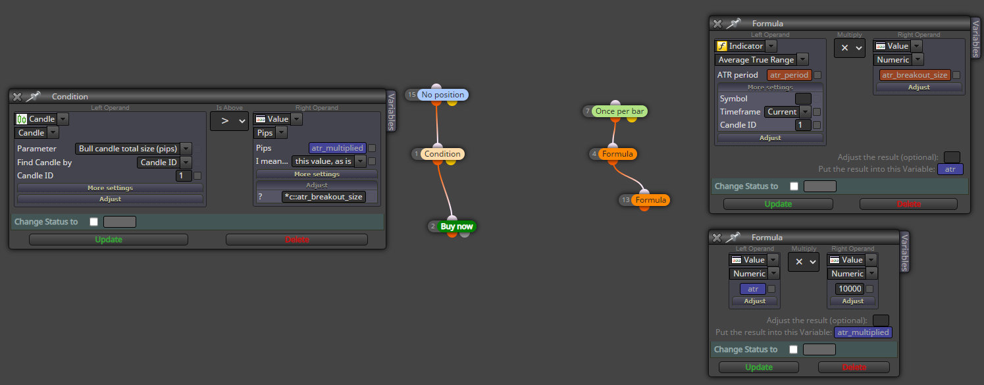
Task: Enable Change Status to in upper Formula panel
Action: [794, 186]
